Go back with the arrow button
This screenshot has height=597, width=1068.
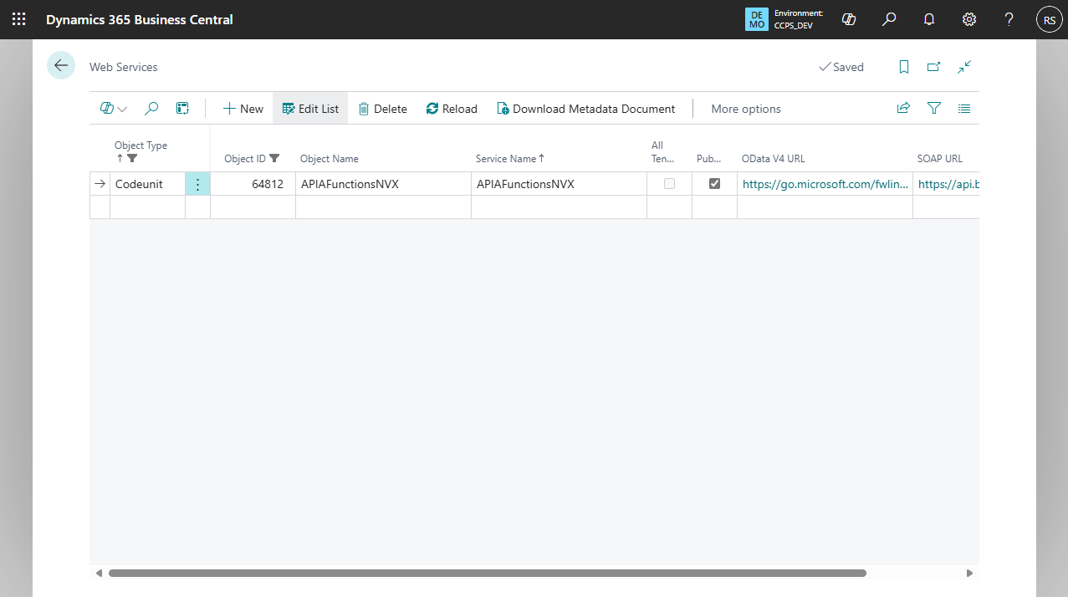click(x=61, y=65)
